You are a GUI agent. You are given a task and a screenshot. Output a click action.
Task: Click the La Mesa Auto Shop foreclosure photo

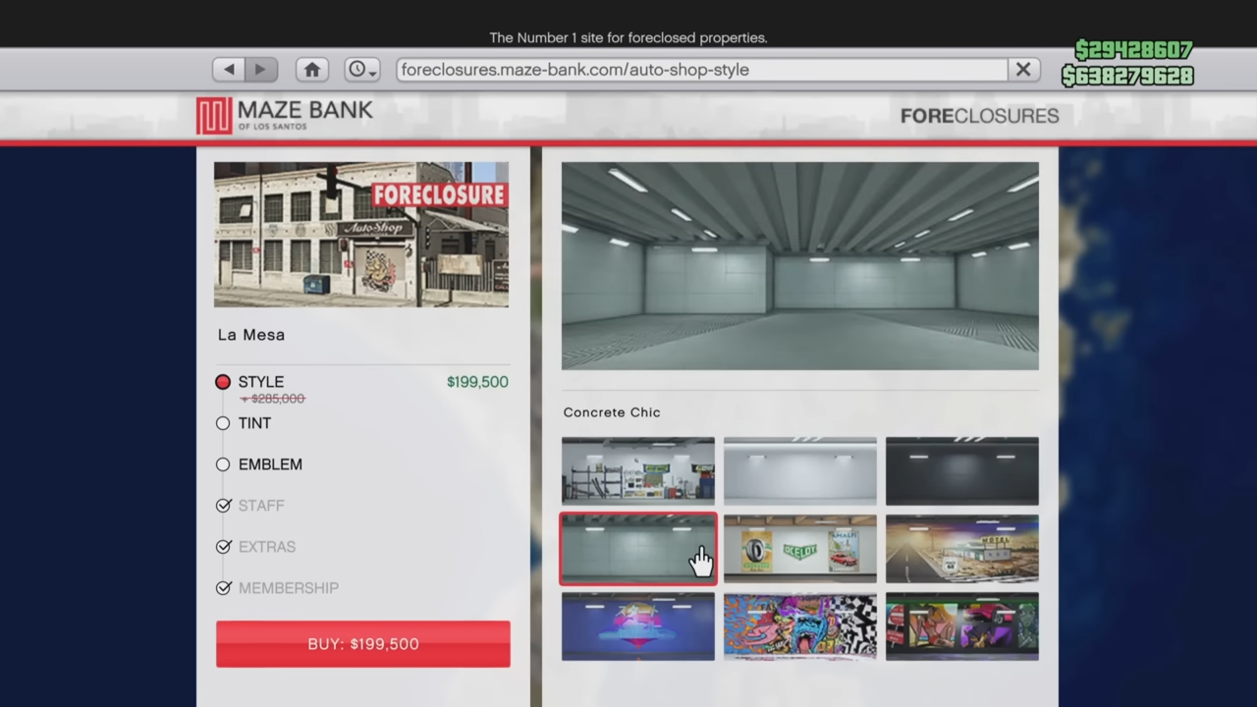[x=361, y=235]
